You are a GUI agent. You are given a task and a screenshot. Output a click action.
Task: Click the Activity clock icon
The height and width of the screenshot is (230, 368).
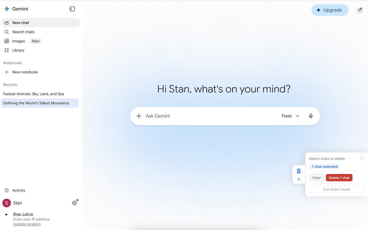[x=7, y=190]
